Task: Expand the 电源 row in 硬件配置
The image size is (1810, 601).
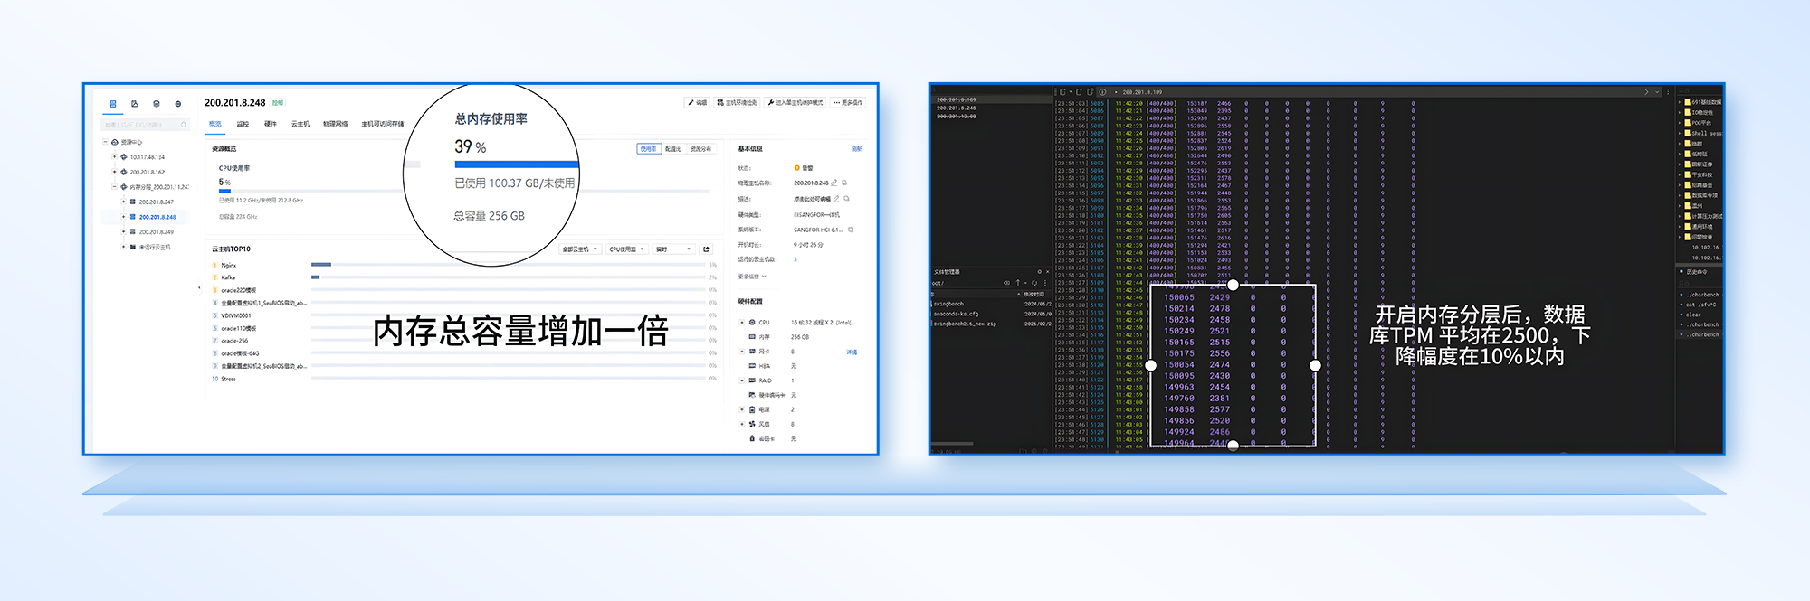Action: click(x=742, y=409)
